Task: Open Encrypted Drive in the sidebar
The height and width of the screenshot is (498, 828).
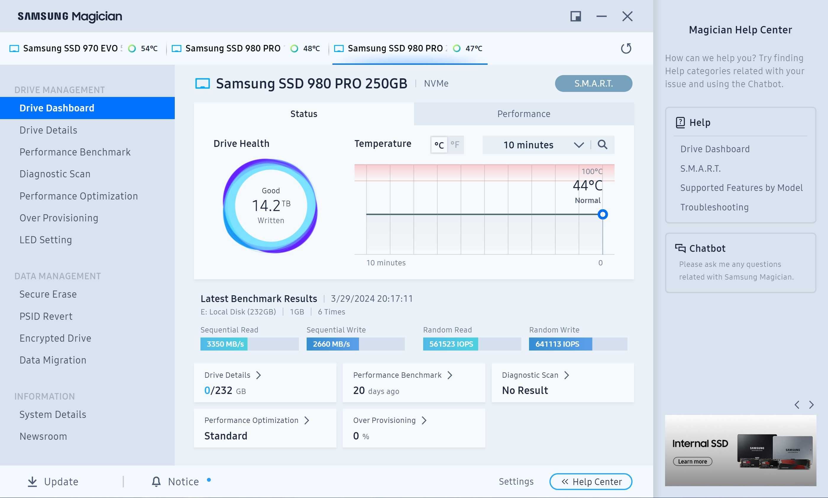Action: (x=87, y=338)
